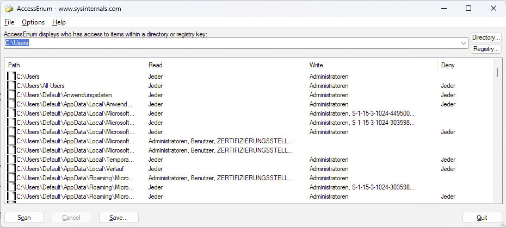Select the C:\Users path row
The height and width of the screenshot is (228, 506).
tap(28, 77)
